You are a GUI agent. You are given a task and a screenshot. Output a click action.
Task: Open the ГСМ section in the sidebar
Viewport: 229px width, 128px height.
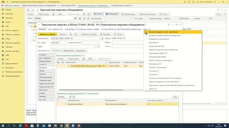pos(7,26)
